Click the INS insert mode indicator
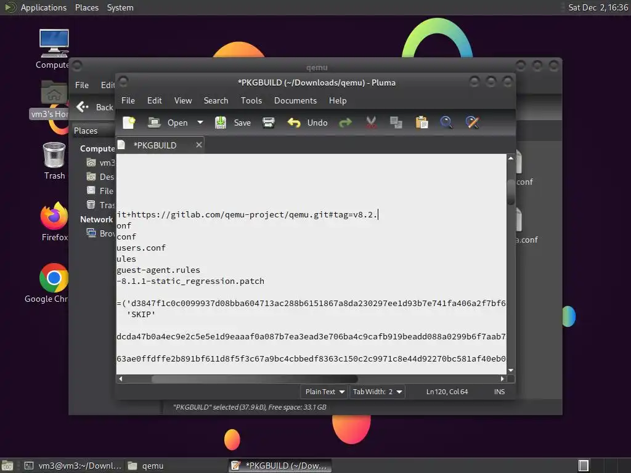This screenshot has width=631, height=473. tap(499, 392)
